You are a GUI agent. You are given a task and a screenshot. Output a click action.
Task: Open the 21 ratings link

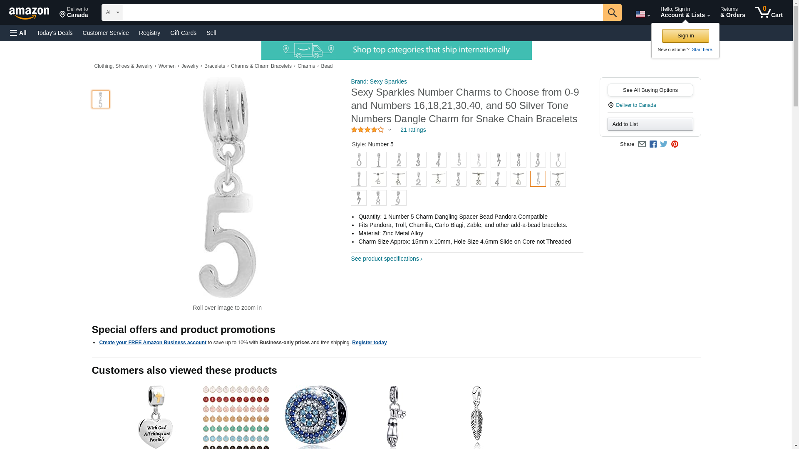(x=413, y=130)
